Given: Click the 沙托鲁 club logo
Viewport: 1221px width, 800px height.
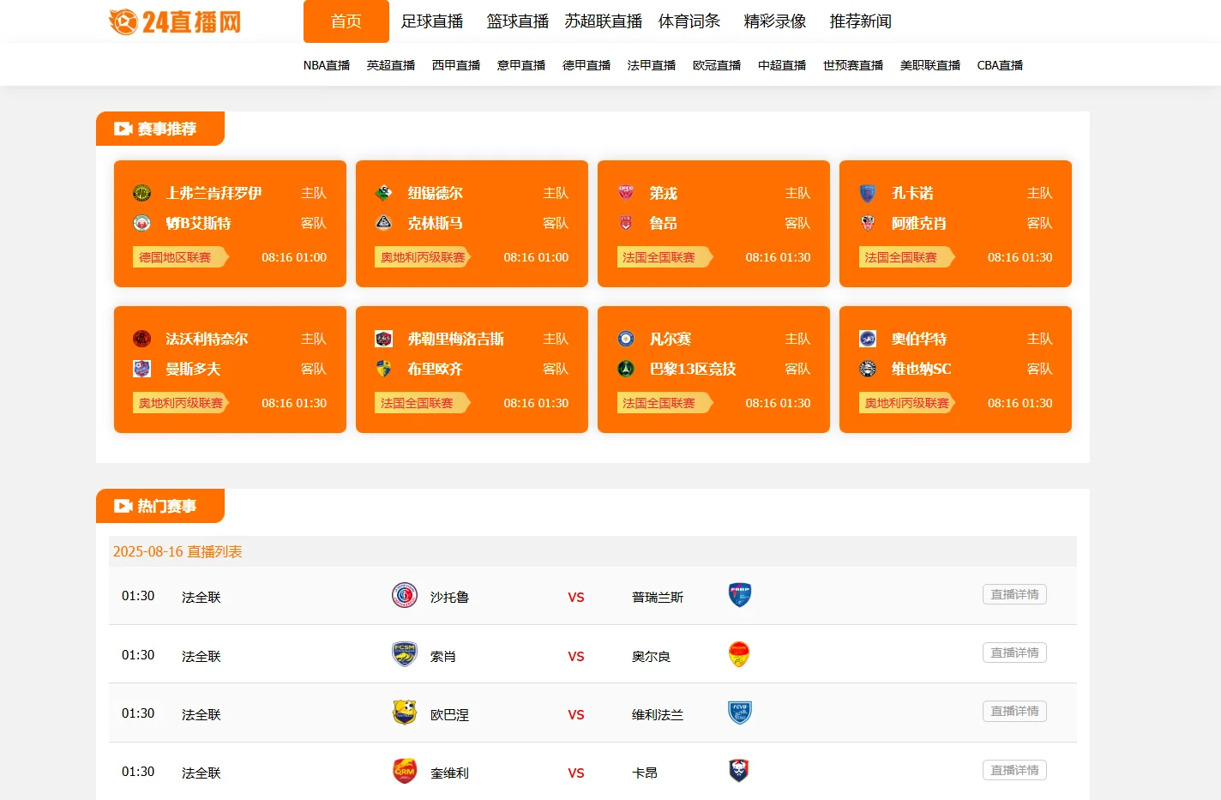Looking at the screenshot, I should point(405,595).
